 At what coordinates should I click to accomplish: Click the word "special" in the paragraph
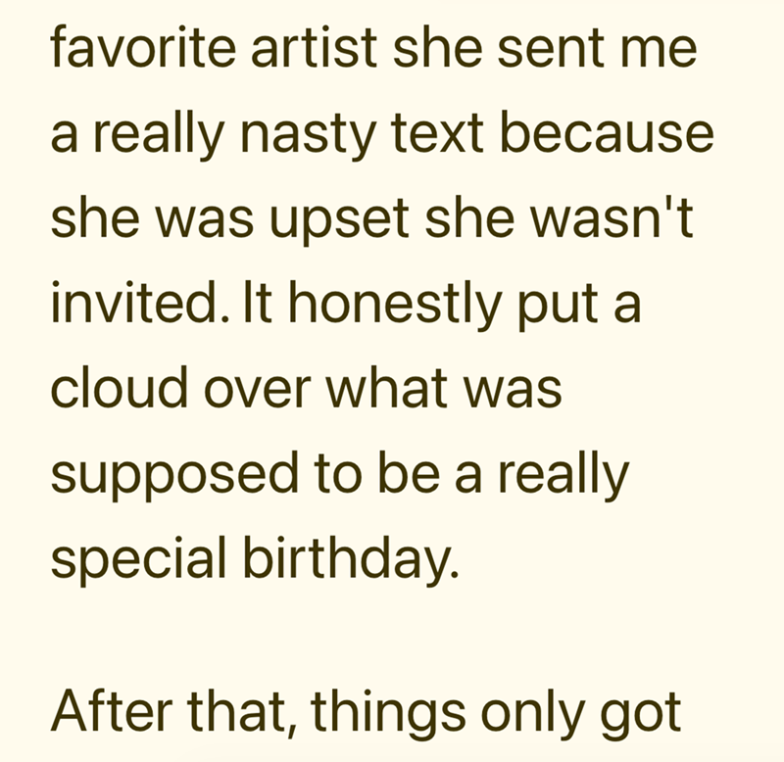coord(138,559)
